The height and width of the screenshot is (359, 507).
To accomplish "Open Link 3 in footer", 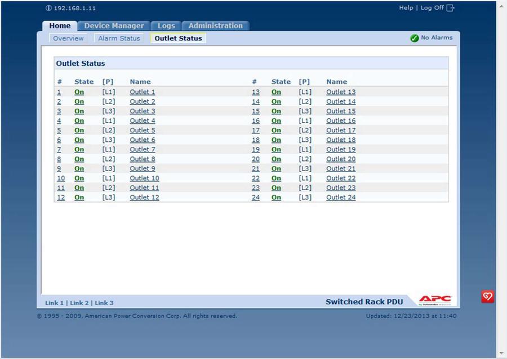I will click(104, 303).
